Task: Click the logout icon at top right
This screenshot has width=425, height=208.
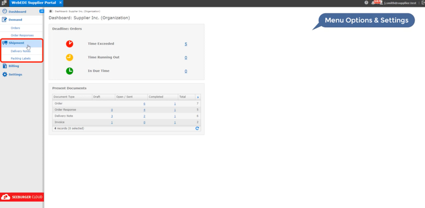Action: pos(423,3)
